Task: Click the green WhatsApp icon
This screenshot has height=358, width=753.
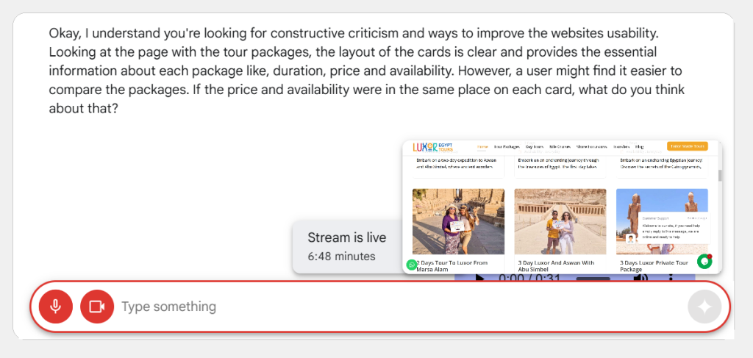Action: click(412, 265)
